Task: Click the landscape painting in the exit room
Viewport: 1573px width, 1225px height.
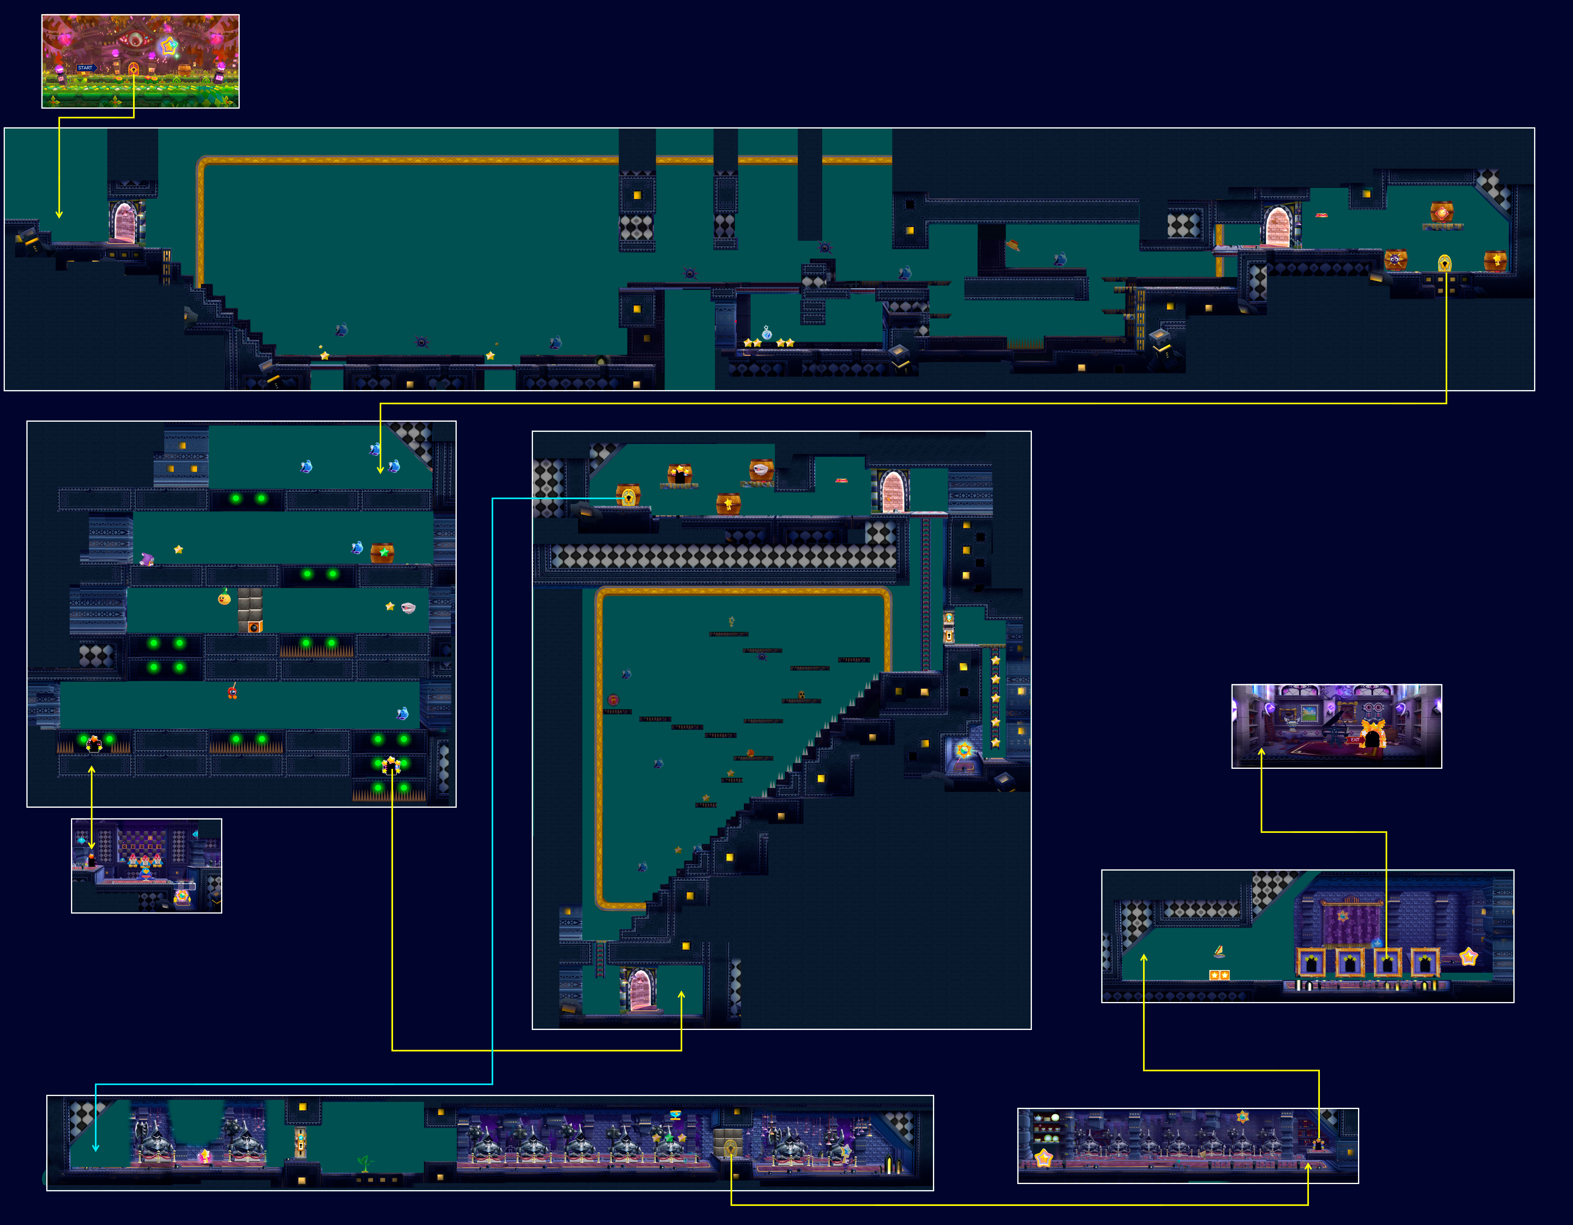Action: pos(1309,713)
